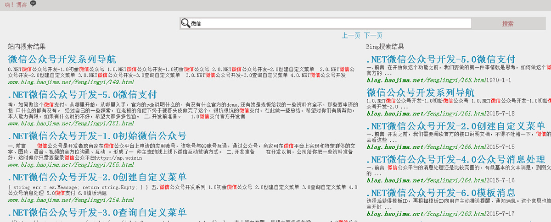Open Bing result .NET微信公众号开发-6.0模板消息
Screen dimensions: 551x222
click(441, 193)
